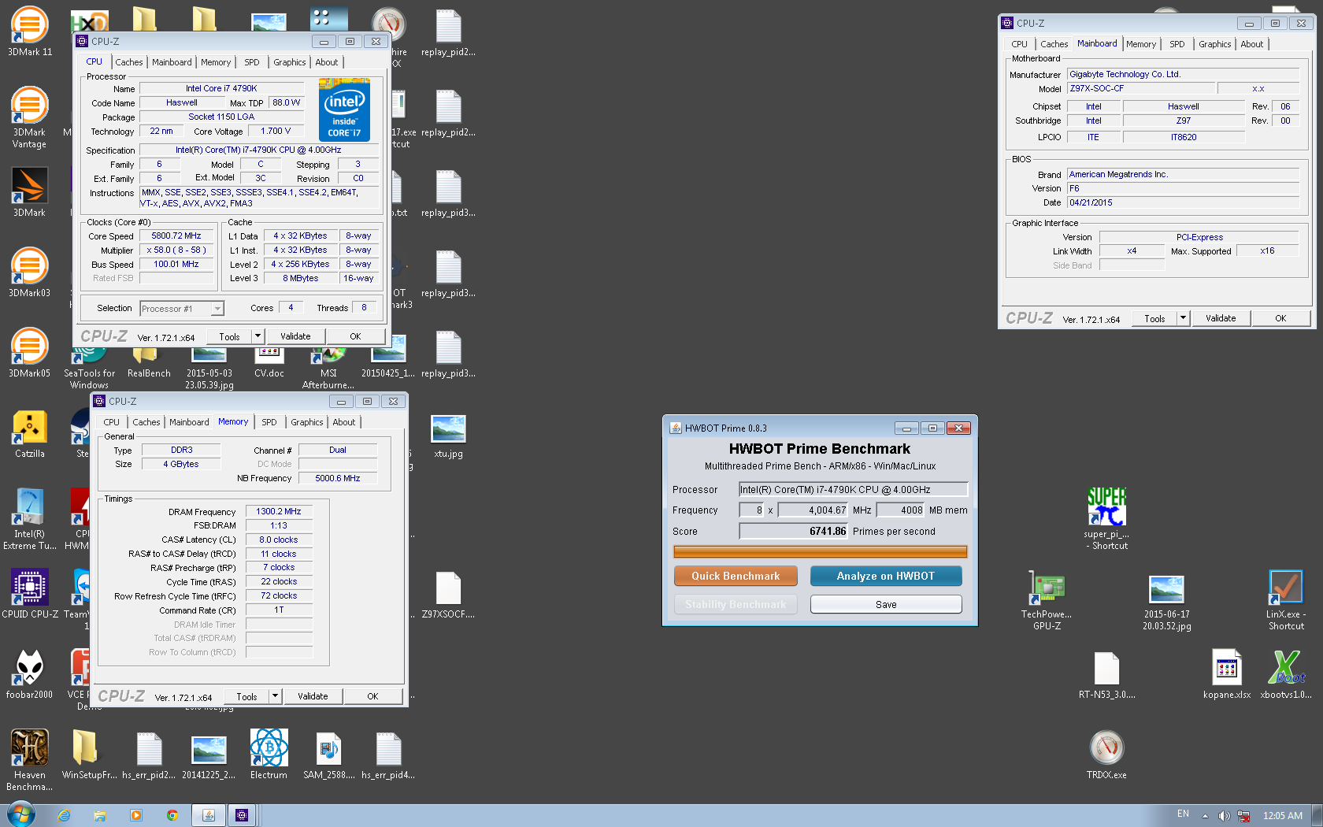
Task: Launch the CPUID CPU-Z desktop shortcut
Action: (x=29, y=594)
